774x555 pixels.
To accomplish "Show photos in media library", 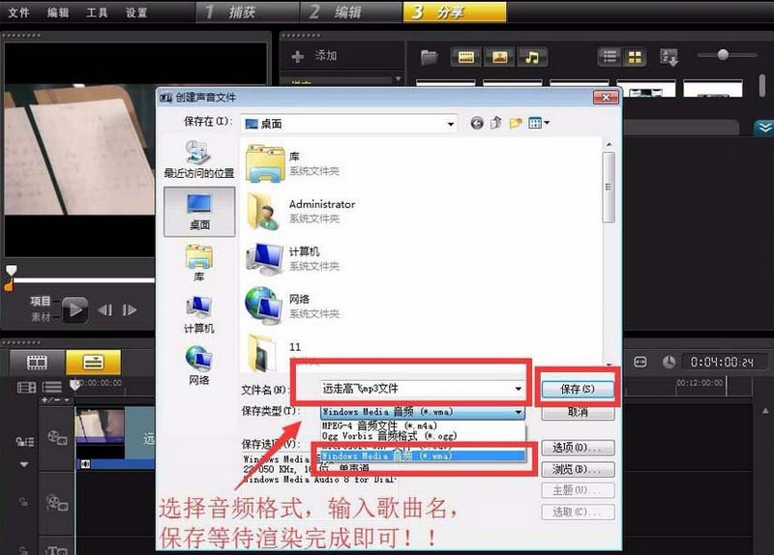I will [499, 57].
